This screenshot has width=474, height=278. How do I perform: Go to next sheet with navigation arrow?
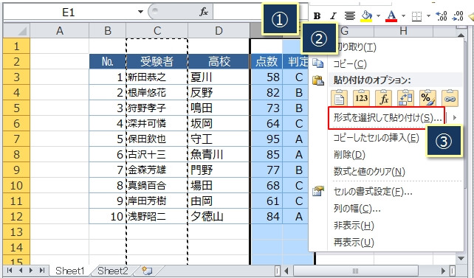point(31,270)
